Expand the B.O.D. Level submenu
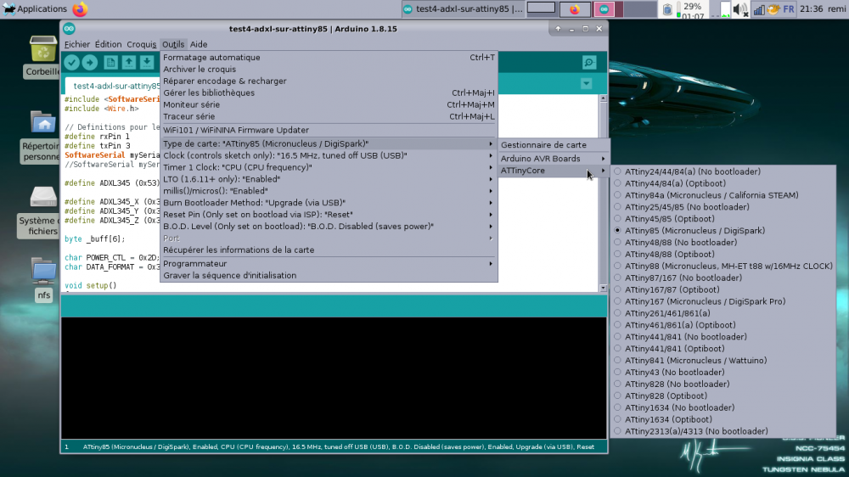849x477 pixels. pos(329,227)
